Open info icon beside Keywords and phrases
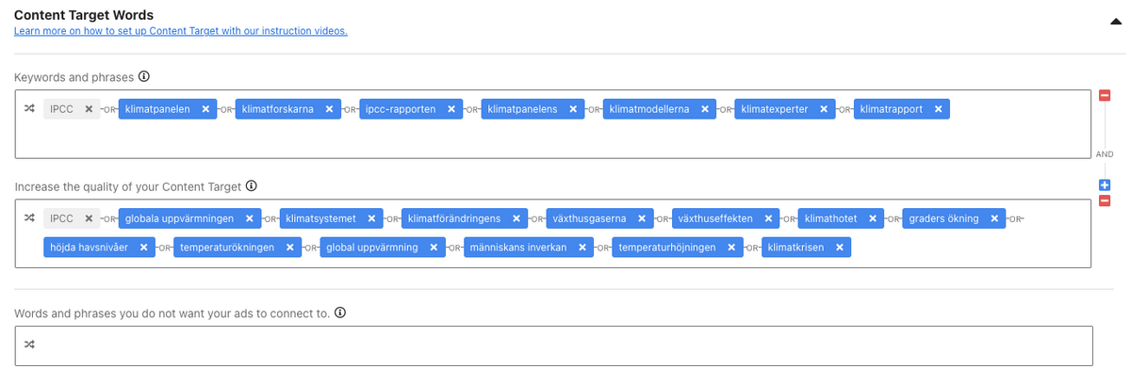Screen dimensions: 1131x385 [143, 76]
